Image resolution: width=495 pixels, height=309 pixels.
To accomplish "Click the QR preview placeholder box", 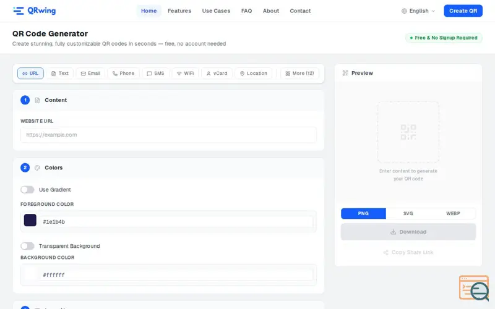I will (x=408, y=132).
